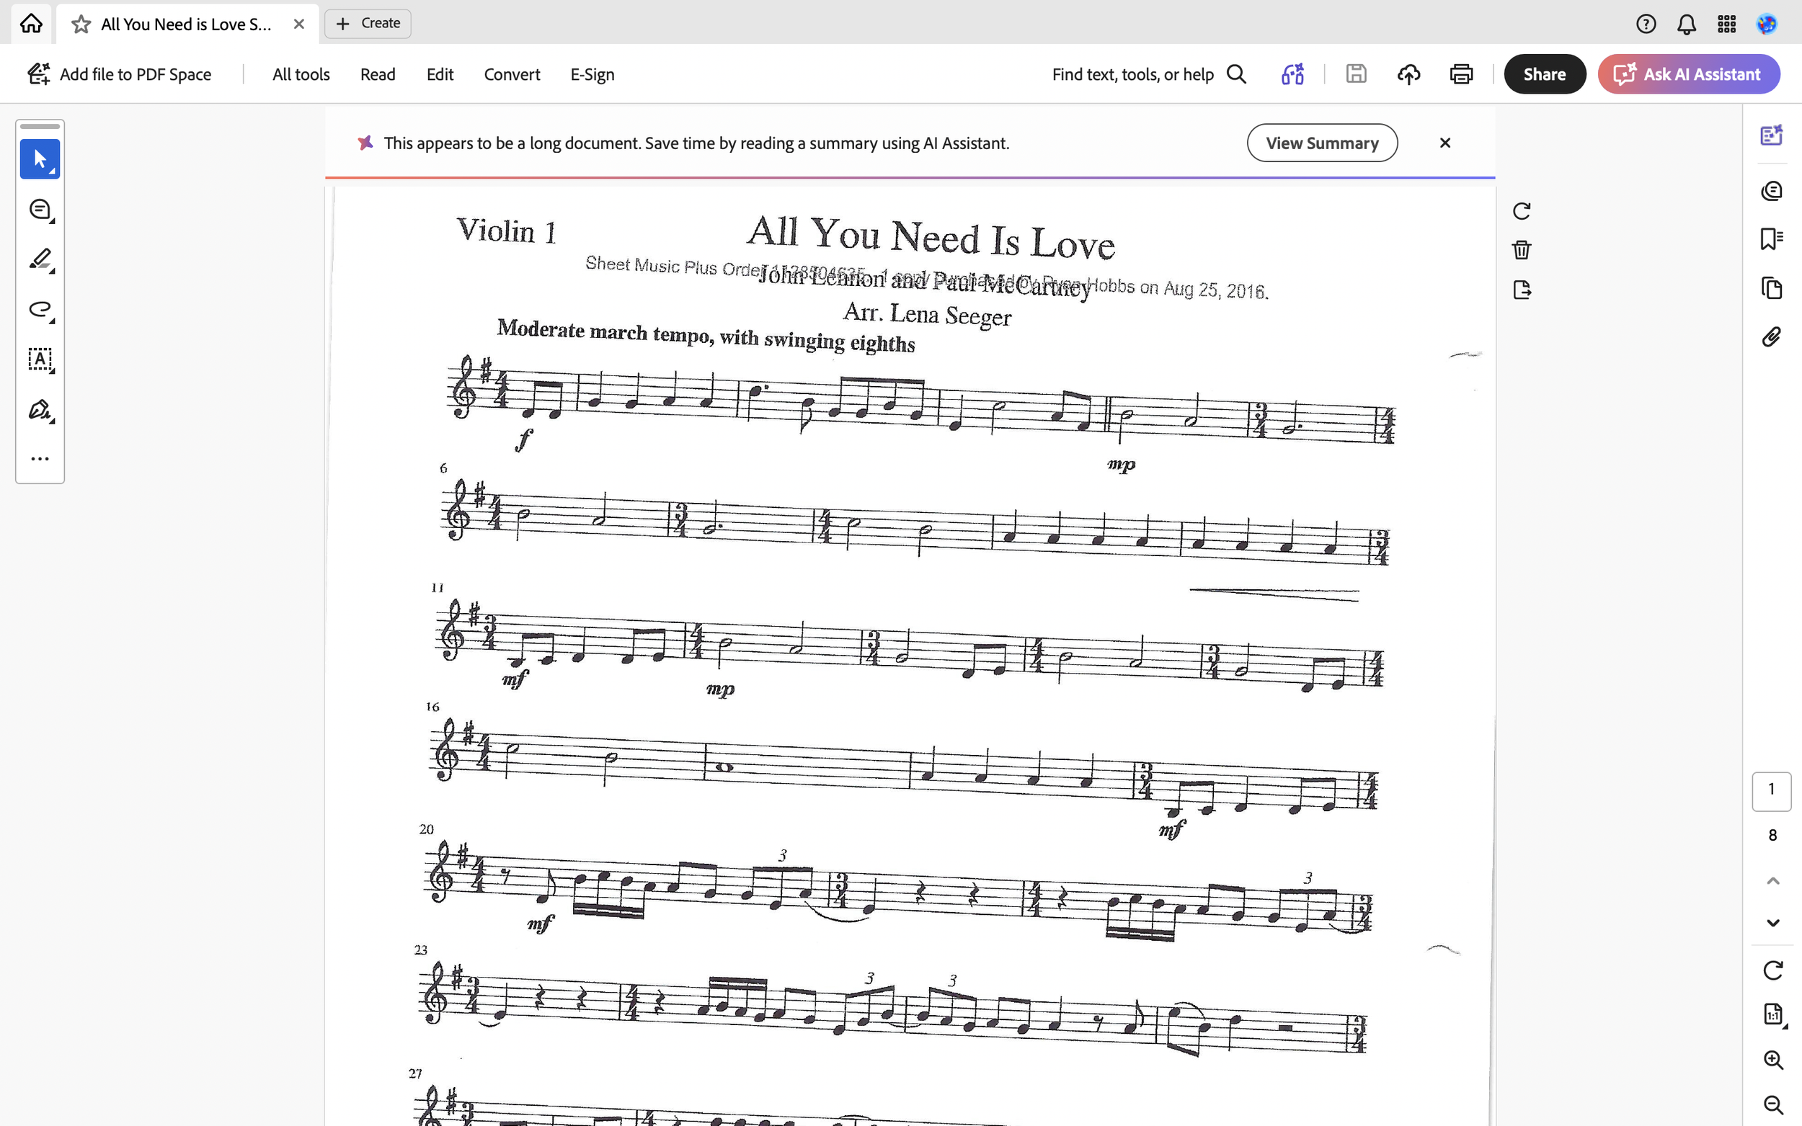The height and width of the screenshot is (1126, 1802).
Task: Choose the Select arrow tool
Action: (x=40, y=159)
